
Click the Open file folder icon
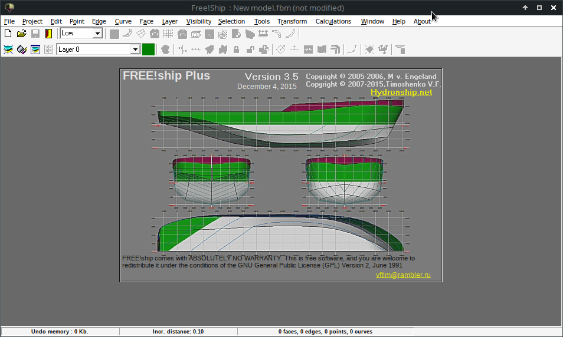(x=22, y=34)
